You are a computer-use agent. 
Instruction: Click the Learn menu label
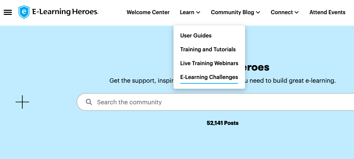point(187,12)
